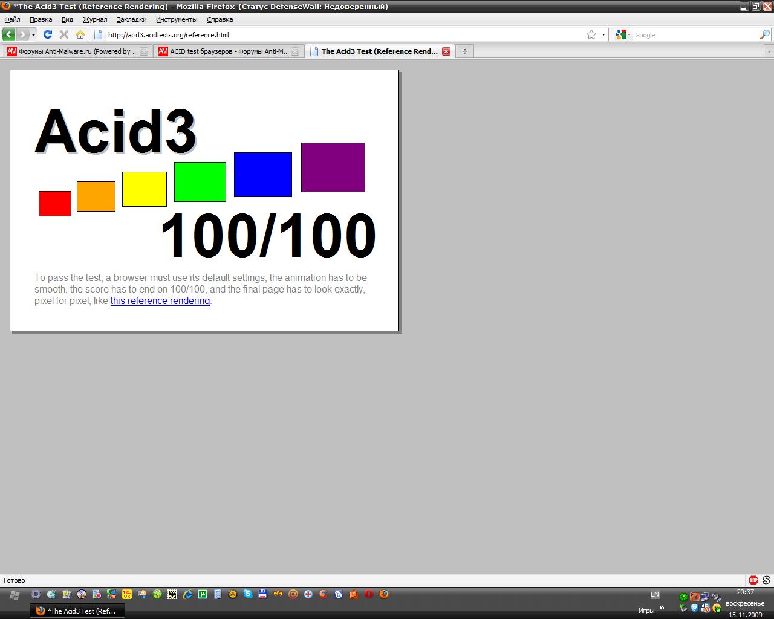Screen dimensions: 774x619
Task: Click the green ICQ flower tray icon
Action: 683,597
